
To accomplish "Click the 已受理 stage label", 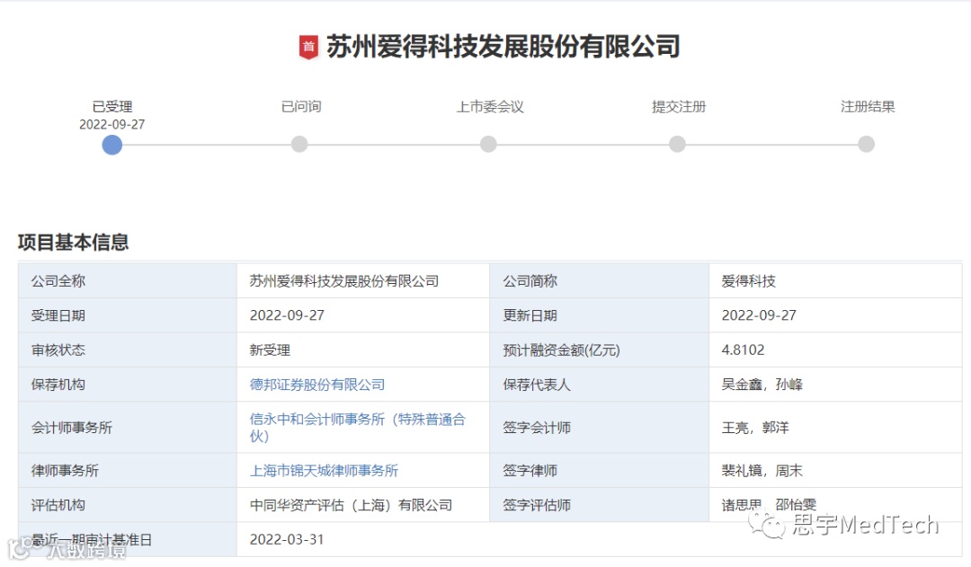I will [112, 106].
